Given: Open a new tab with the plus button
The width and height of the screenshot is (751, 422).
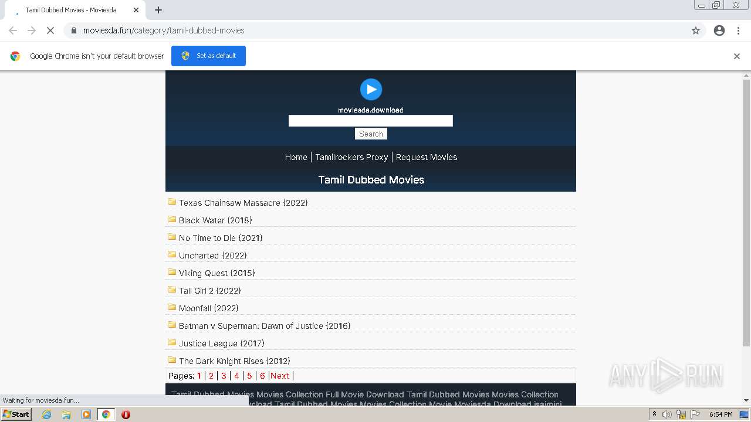Looking at the screenshot, I should click(x=158, y=10).
